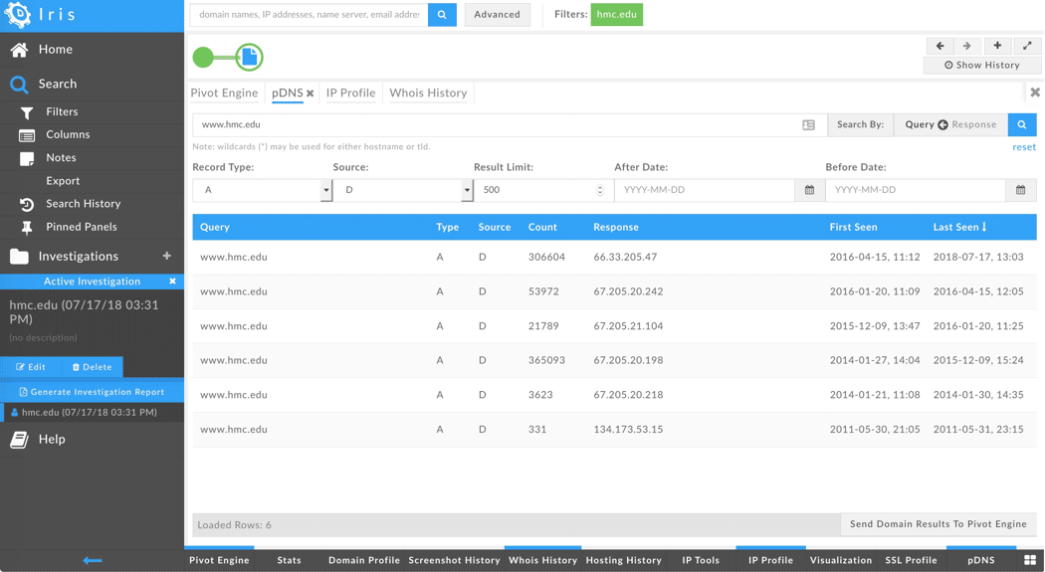
Task: Open Visualization in the bottom bar
Action: (x=840, y=560)
